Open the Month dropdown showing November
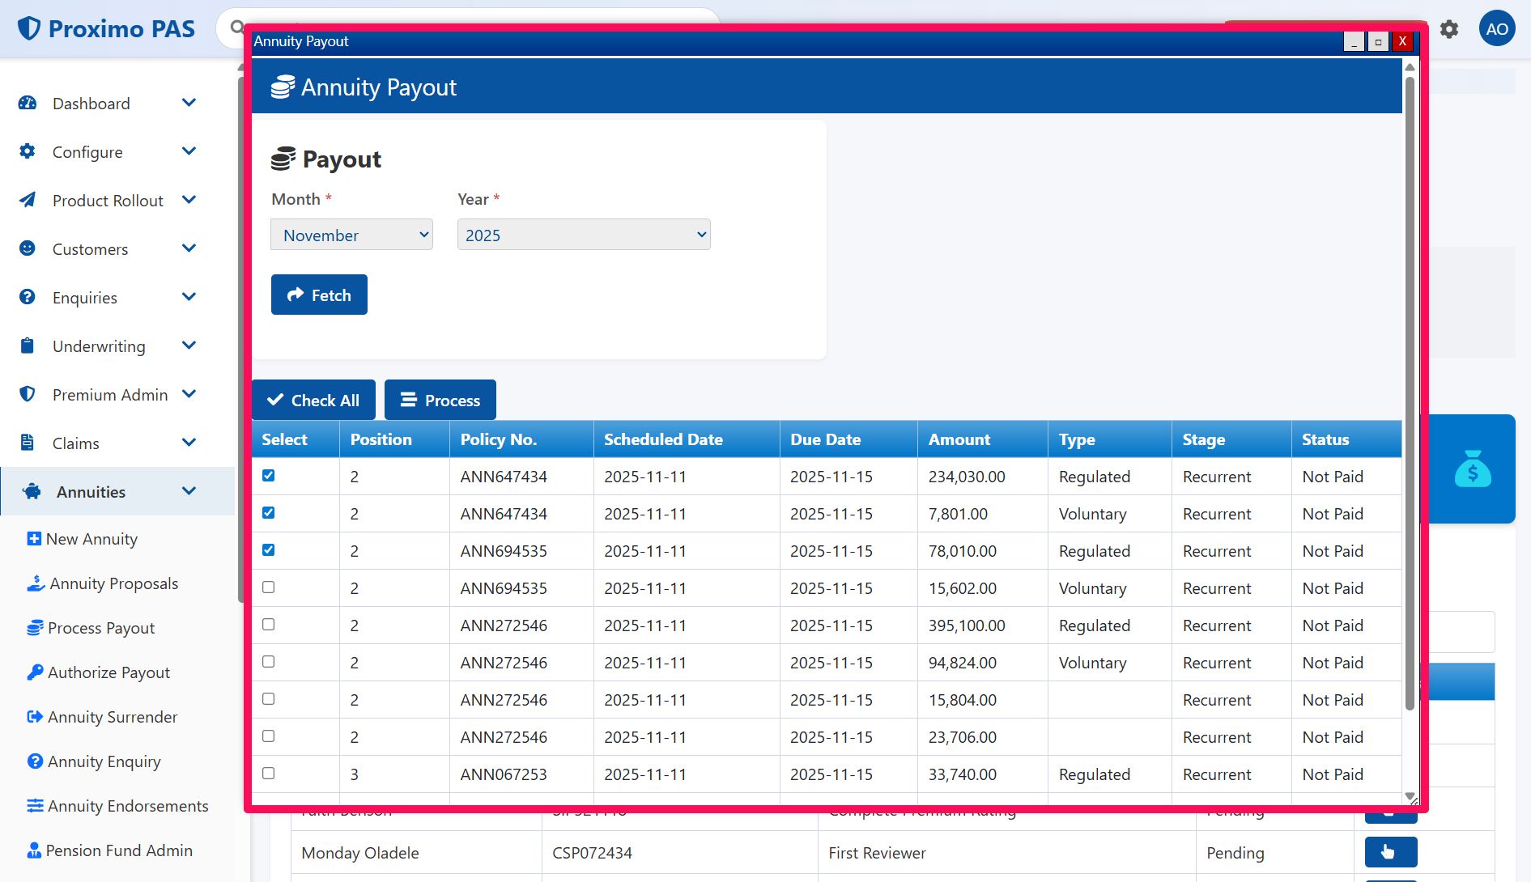 click(351, 235)
